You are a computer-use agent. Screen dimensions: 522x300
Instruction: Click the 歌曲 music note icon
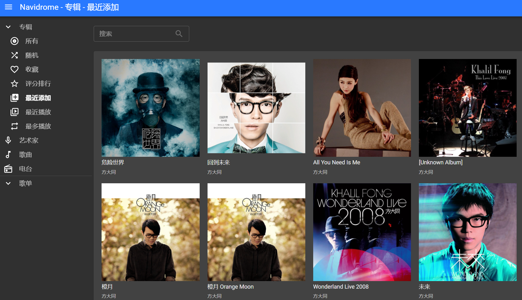coord(8,155)
